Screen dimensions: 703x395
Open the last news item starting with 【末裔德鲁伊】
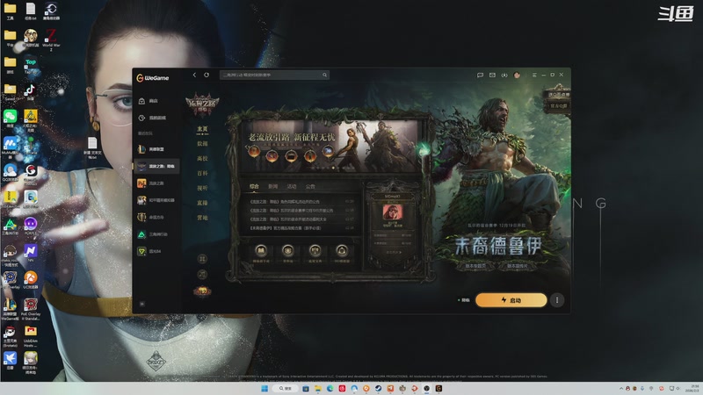pos(301,228)
